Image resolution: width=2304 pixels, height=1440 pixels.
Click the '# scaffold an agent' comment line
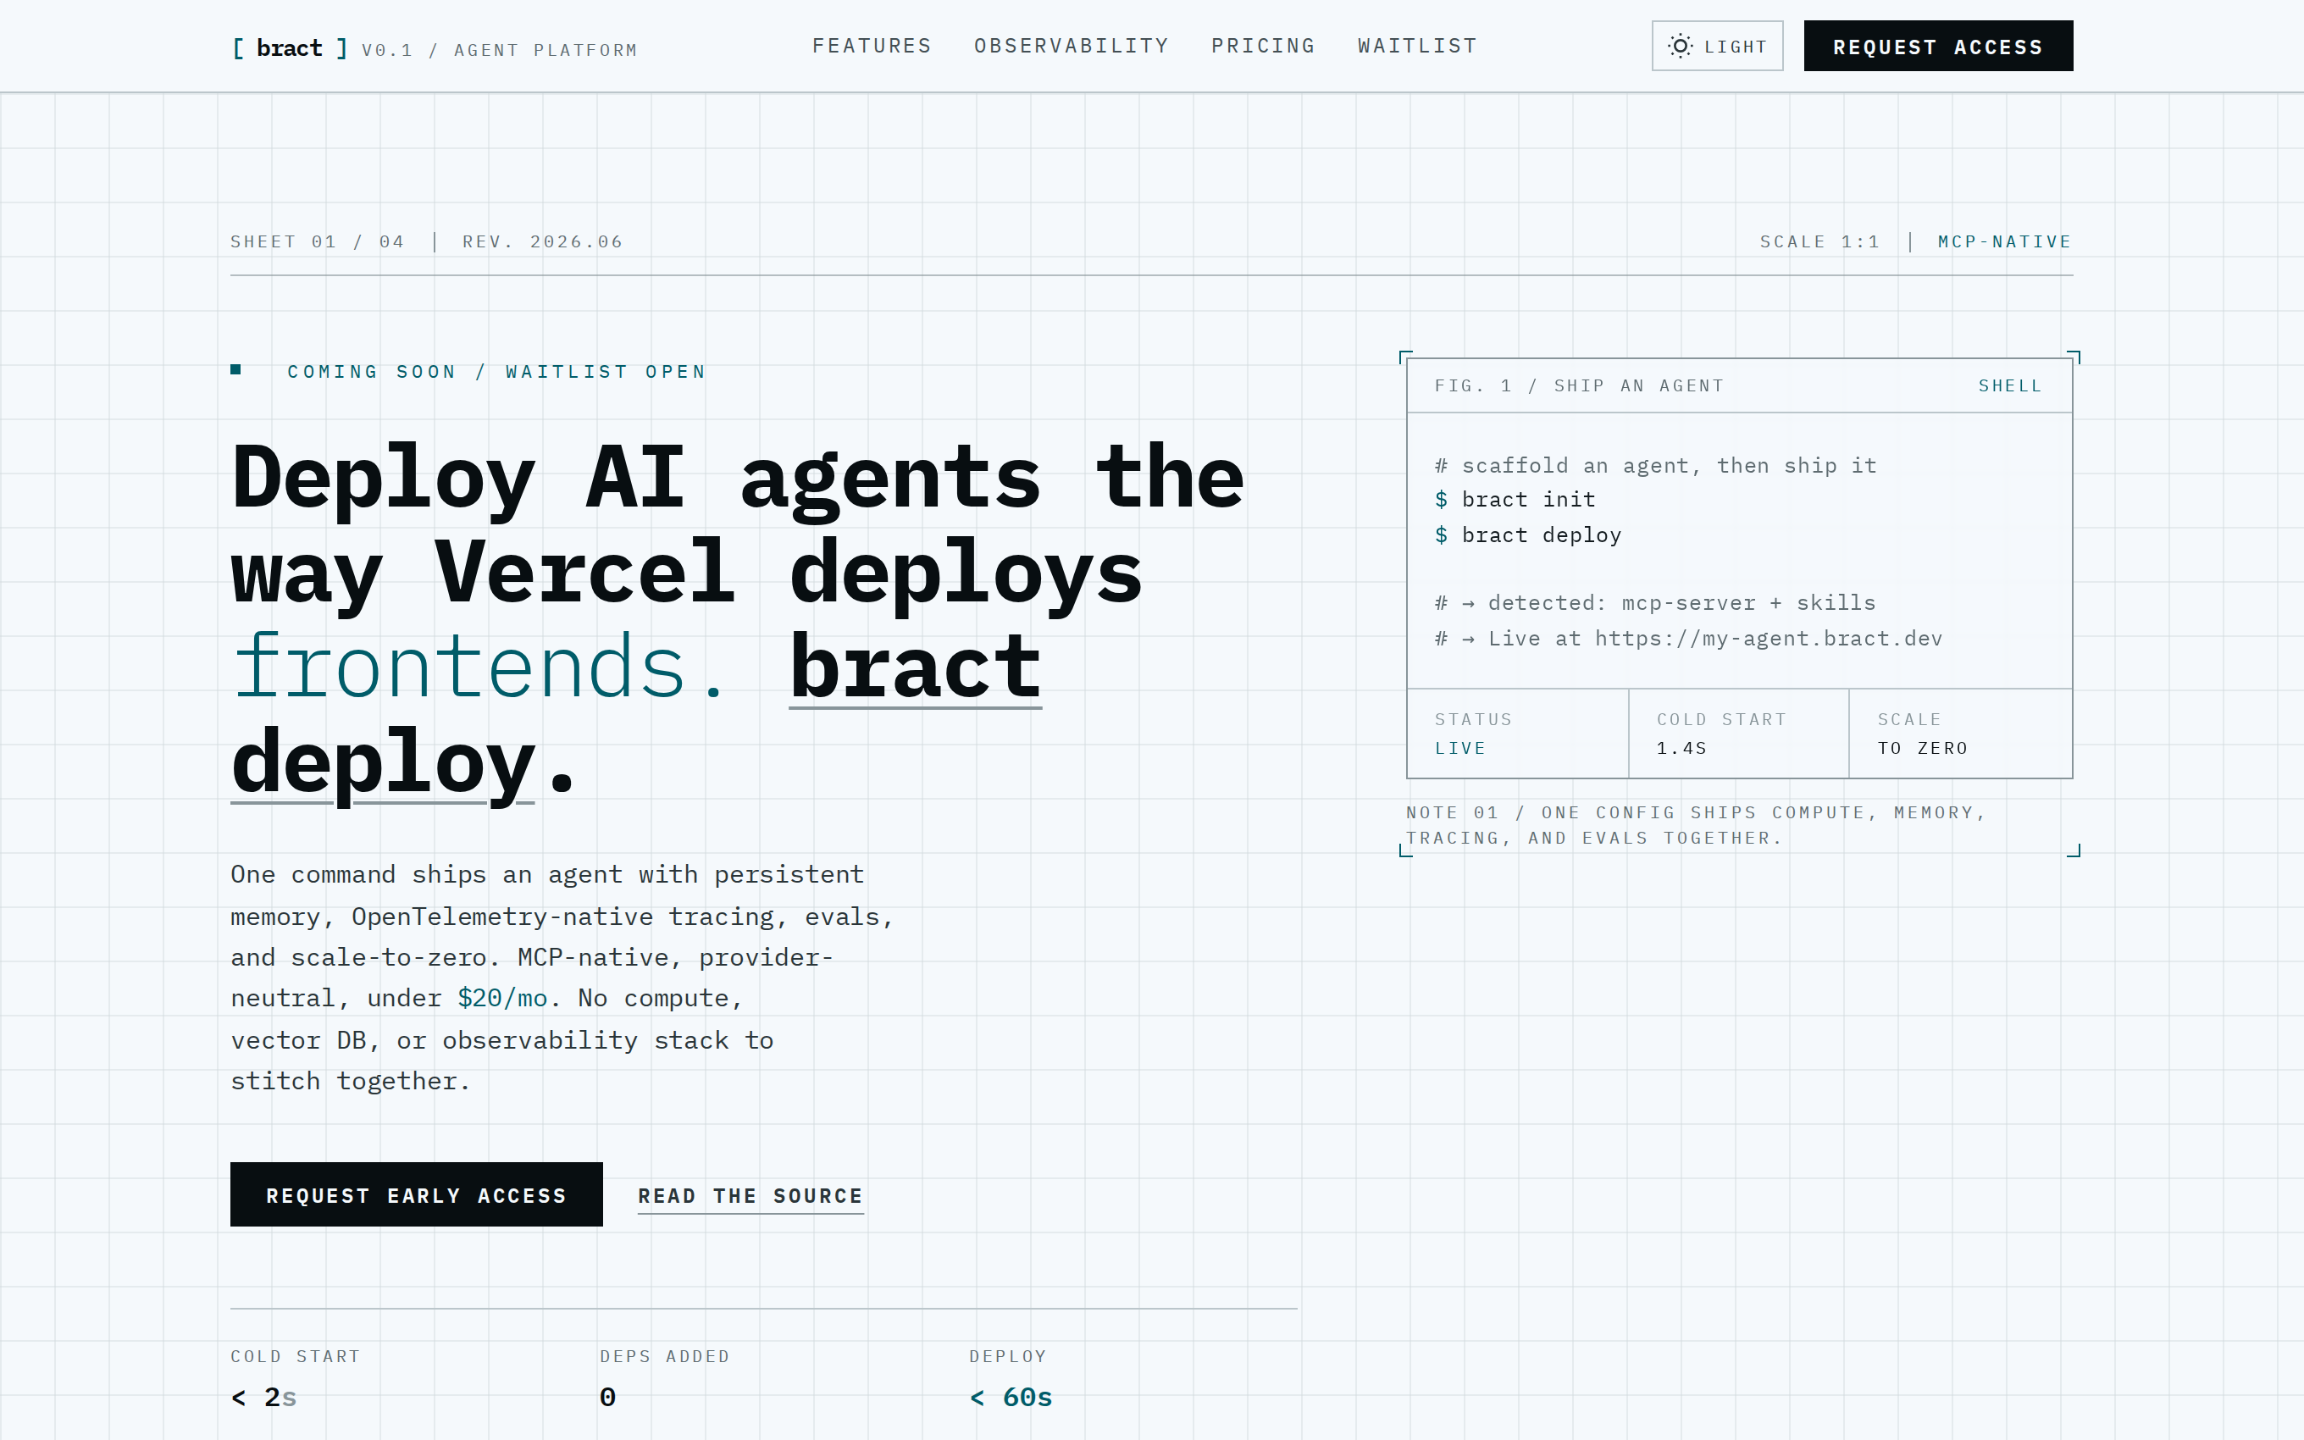(1656, 466)
